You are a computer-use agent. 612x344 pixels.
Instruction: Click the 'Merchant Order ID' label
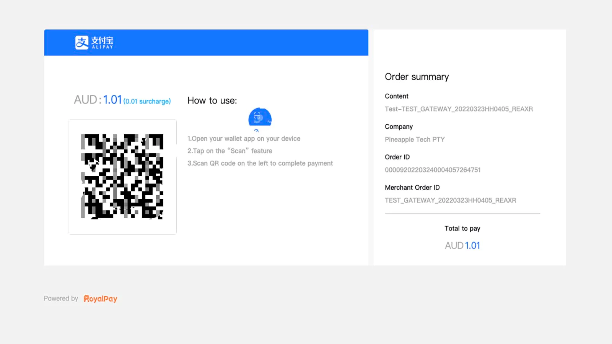pos(412,188)
